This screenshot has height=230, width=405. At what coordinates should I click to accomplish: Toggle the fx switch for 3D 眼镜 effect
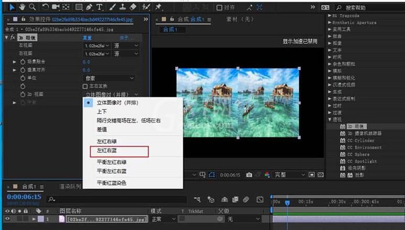click(13, 38)
